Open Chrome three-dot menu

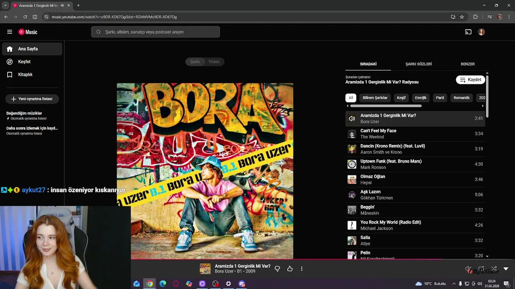(x=509, y=17)
